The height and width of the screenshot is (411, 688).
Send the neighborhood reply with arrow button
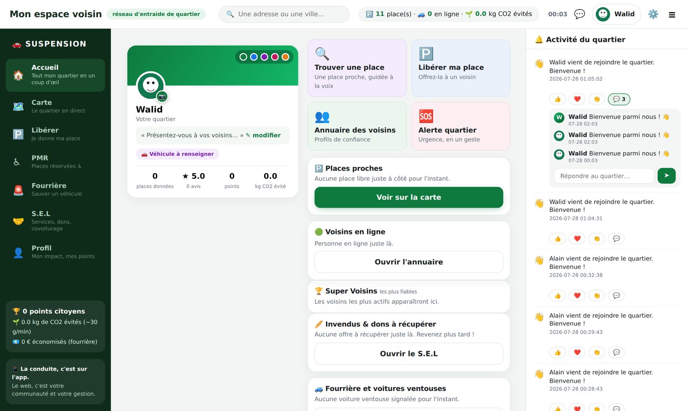pyautogui.click(x=666, y=176)
